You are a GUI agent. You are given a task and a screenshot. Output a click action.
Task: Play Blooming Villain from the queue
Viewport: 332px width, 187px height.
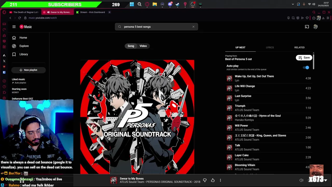(269, 167)
